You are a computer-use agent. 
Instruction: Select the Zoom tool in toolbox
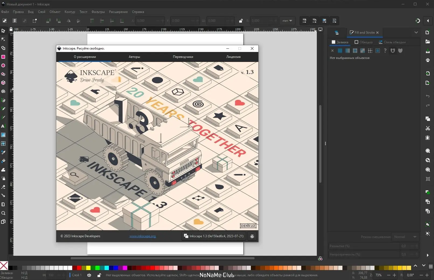3,213
